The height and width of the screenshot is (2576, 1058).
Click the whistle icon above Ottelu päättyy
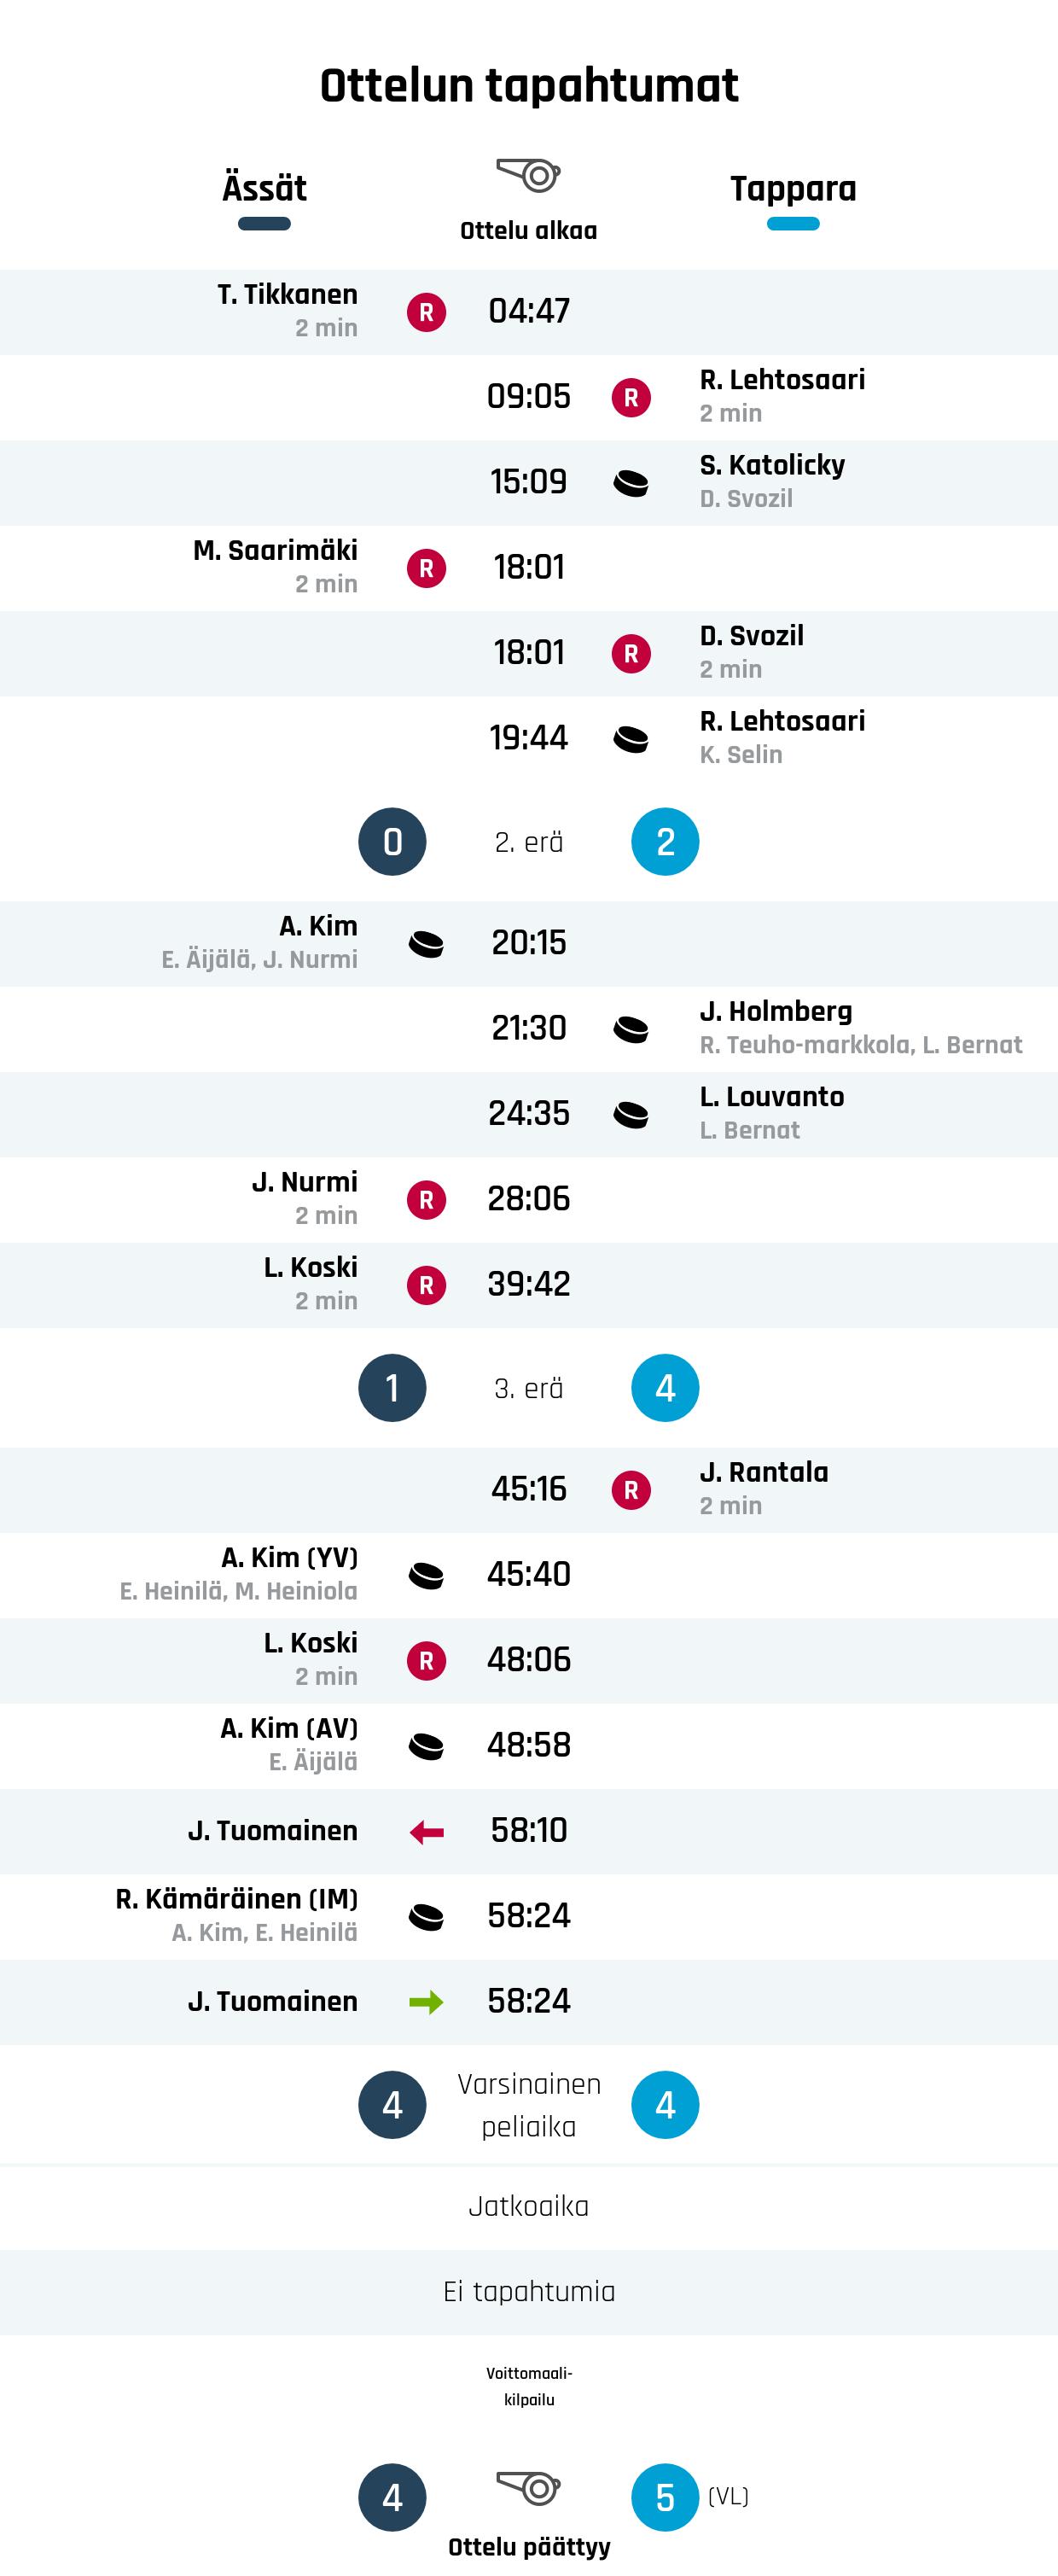click(528, 2486)
